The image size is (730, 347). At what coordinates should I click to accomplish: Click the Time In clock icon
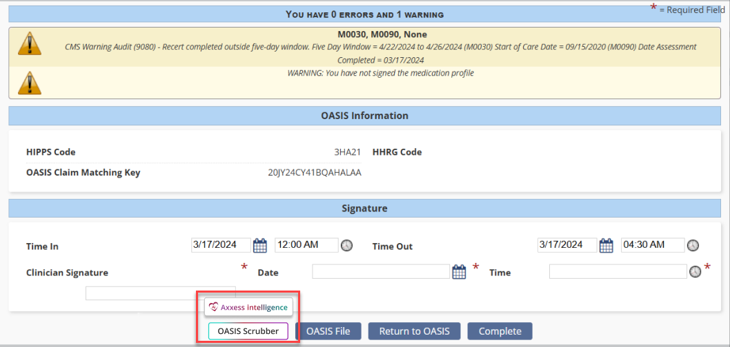click(346, 246)
